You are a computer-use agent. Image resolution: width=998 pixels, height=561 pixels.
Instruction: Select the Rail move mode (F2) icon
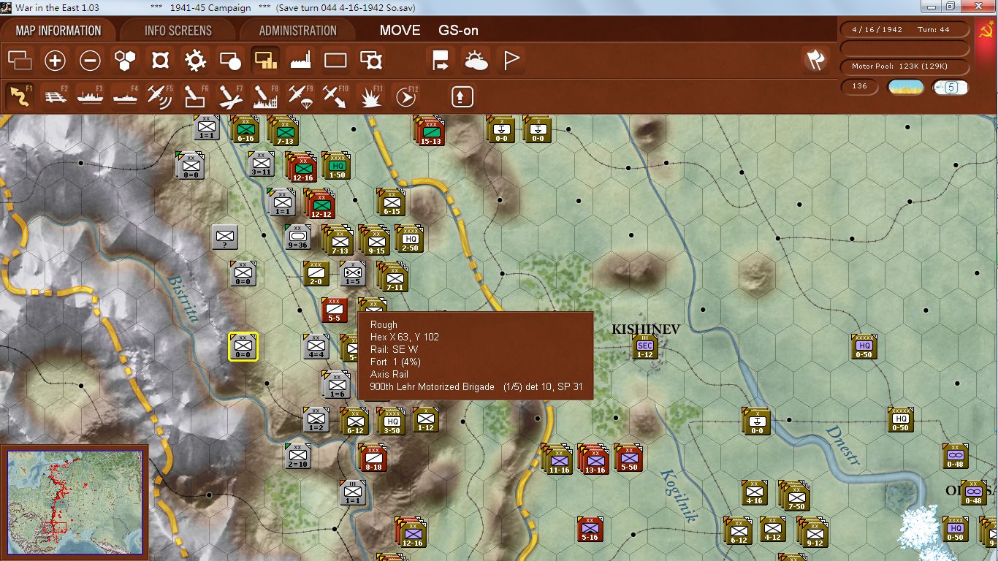55,96
